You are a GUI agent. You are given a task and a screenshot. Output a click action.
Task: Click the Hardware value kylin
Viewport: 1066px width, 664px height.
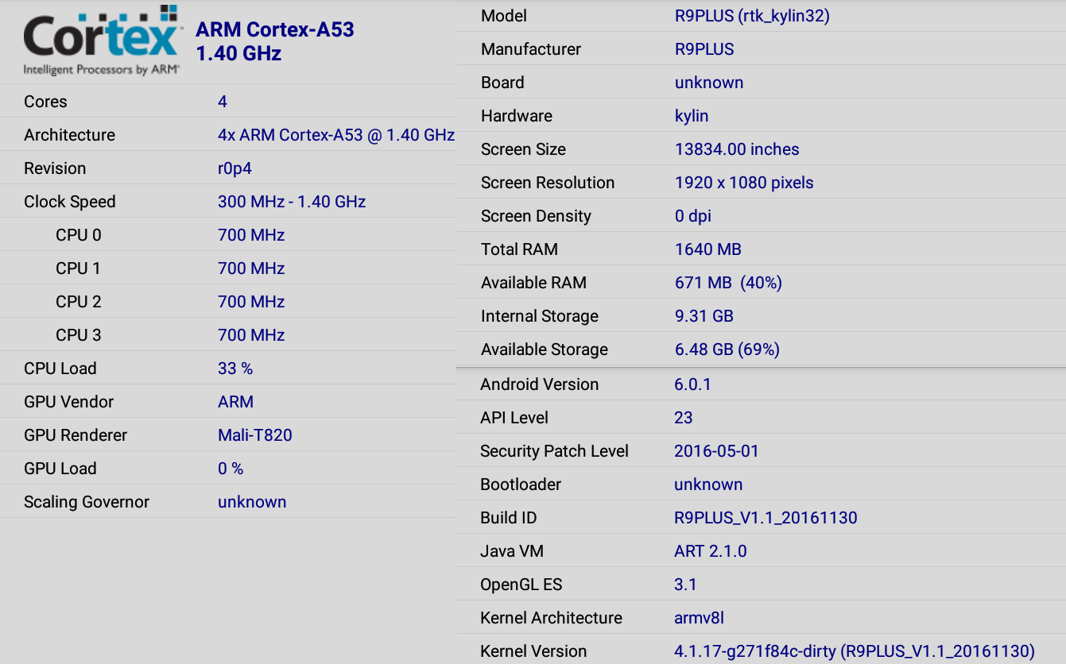692,116
